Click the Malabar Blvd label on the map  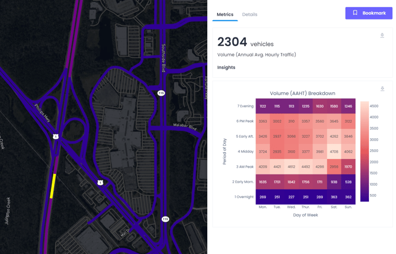click(185, 127)
